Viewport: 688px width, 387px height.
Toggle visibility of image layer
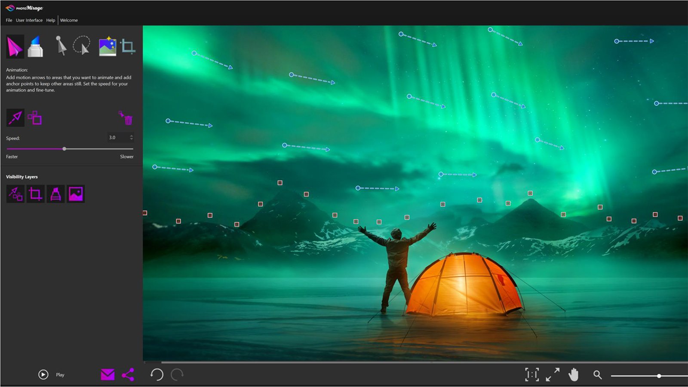tap(76, 194)
